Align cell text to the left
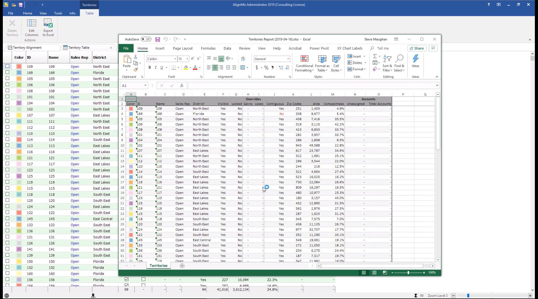Screen dimensions: 538x299 coord(209,67)
